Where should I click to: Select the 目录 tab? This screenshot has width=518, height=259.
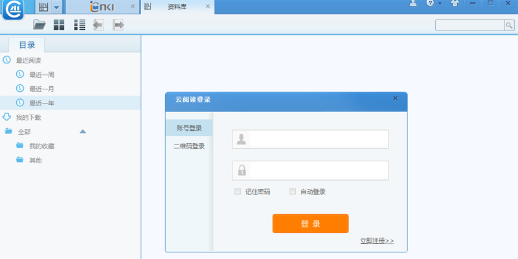[x=27, y=45]
